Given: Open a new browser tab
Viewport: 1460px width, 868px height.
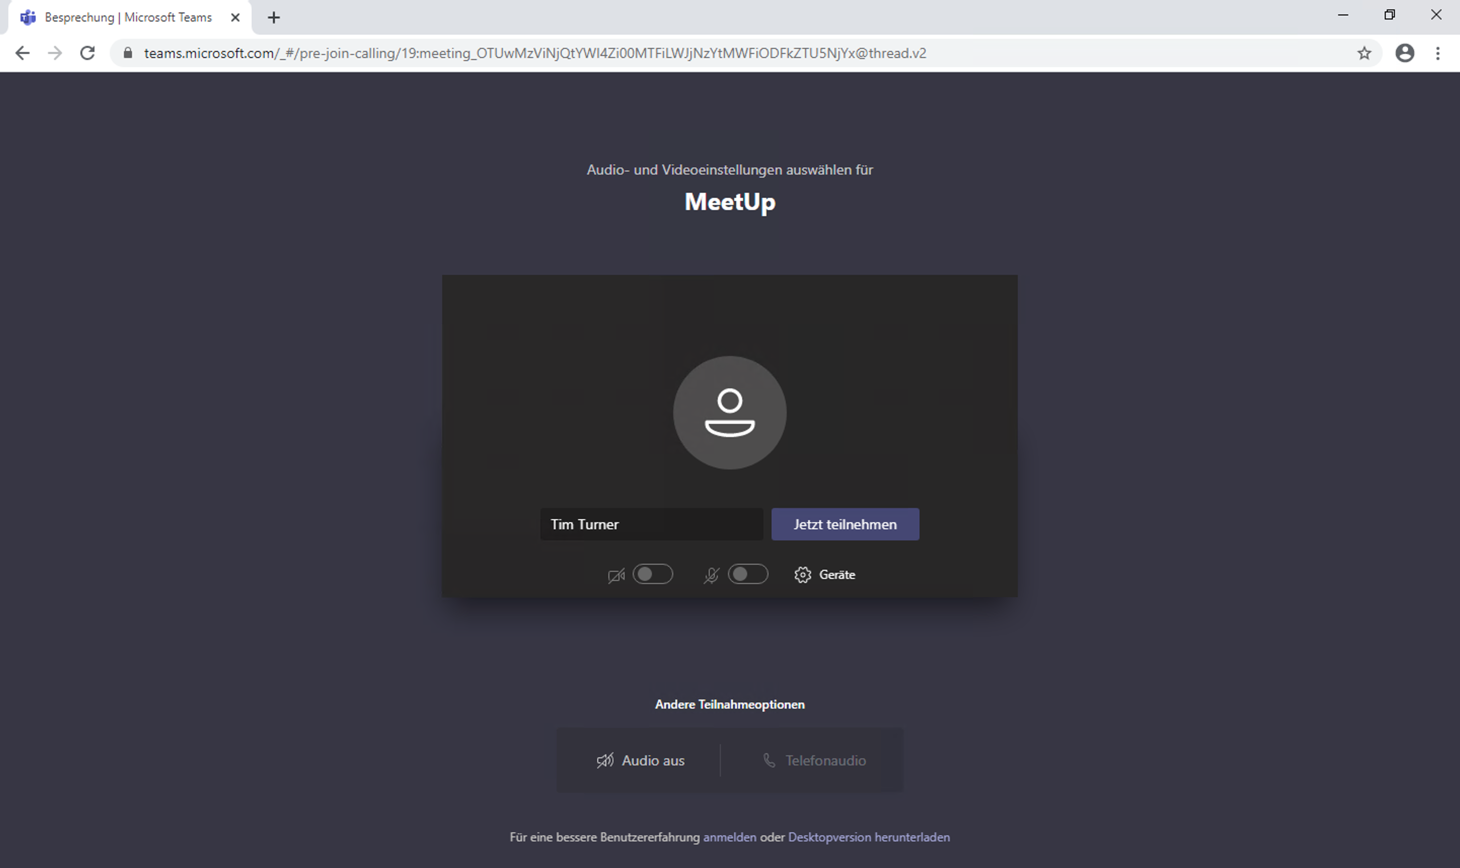Looking at the screenshot, I should [x=274, y=18].
